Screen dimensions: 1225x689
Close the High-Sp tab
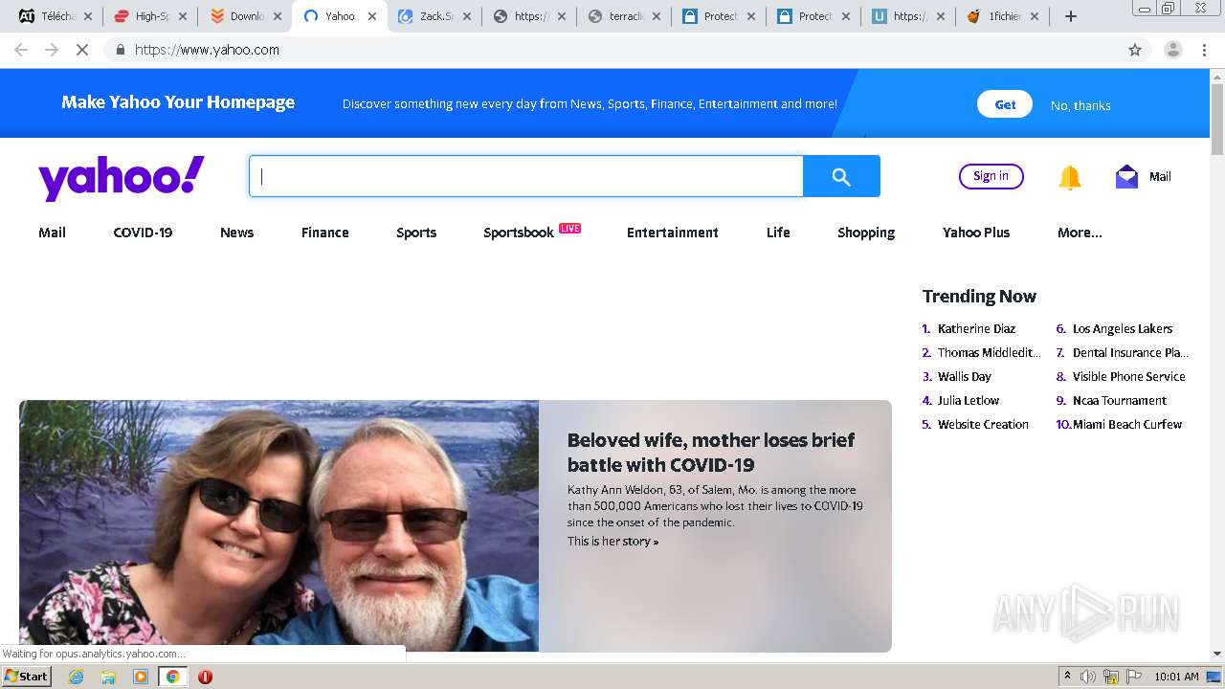point(183,16)
